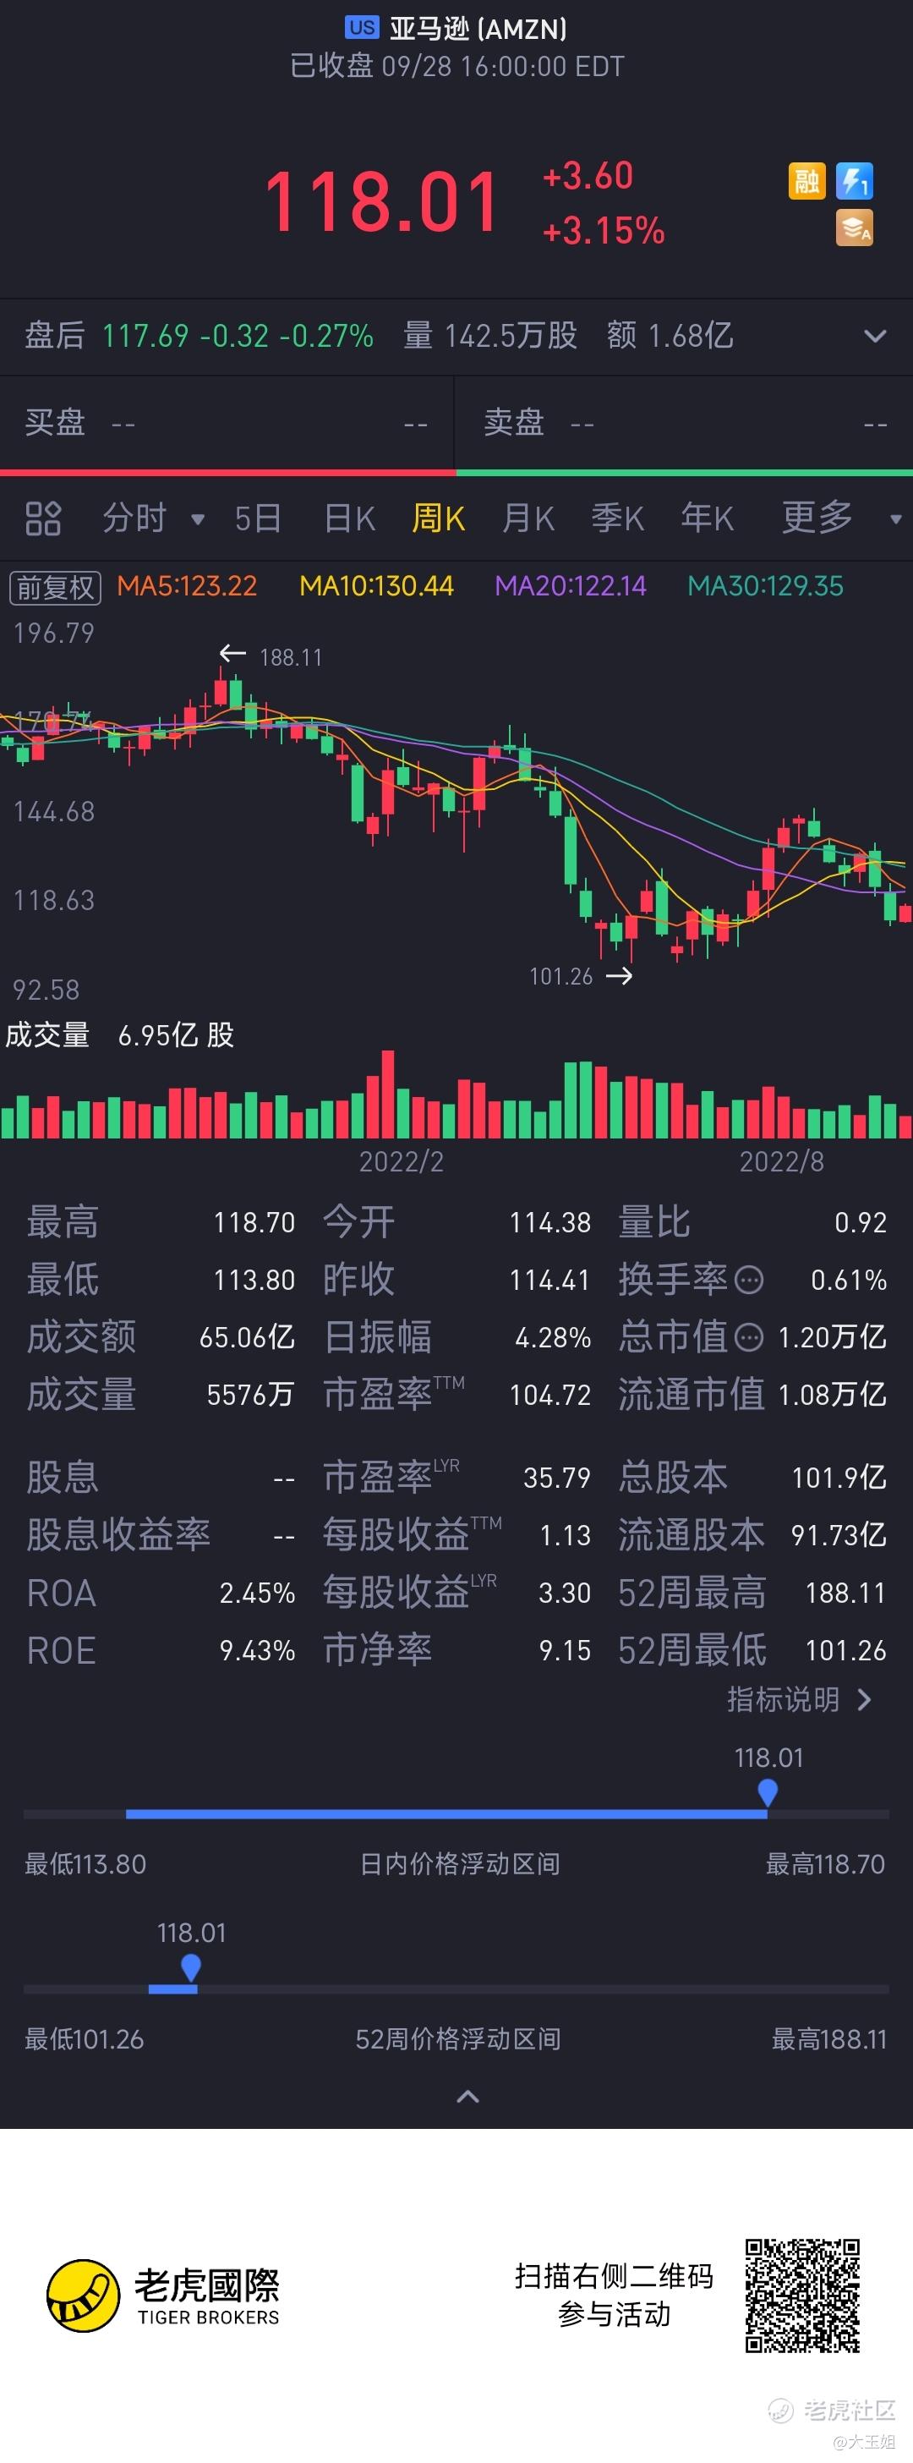Open the 分时 chart dropdown
This screenshot has height=2463, width=913.
153,518
